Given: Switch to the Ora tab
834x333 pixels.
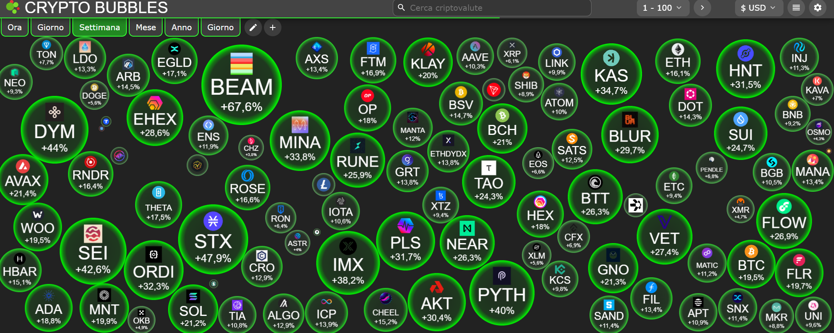Looking at the screenshot, I should pos(15,27).
